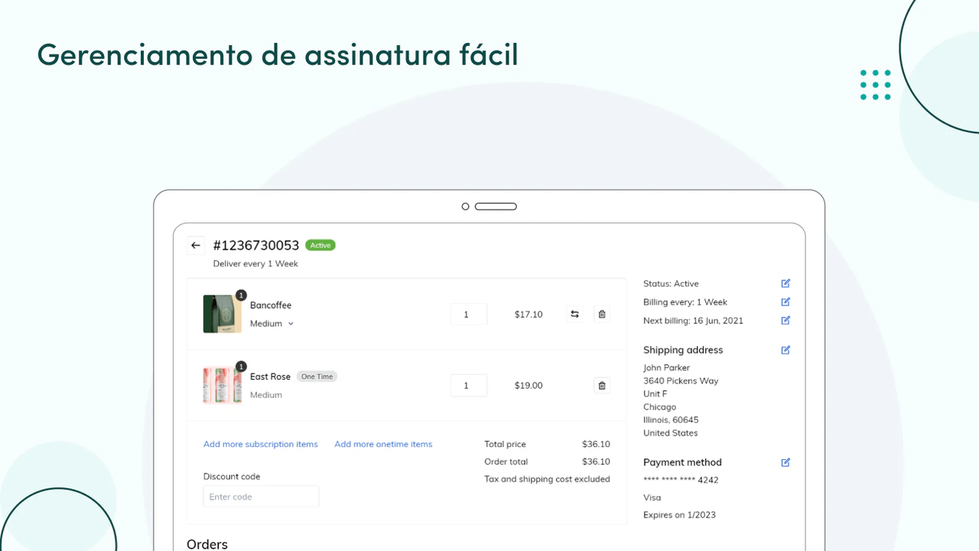Edit the Billing every: 1 Week setting
The height and width of the screenshot is (551, 979).
[785, 302]
